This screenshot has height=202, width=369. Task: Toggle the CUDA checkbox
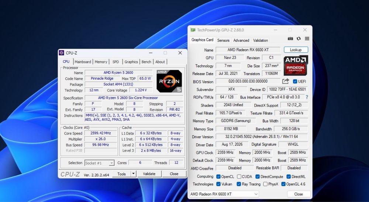tap(239, 177)
